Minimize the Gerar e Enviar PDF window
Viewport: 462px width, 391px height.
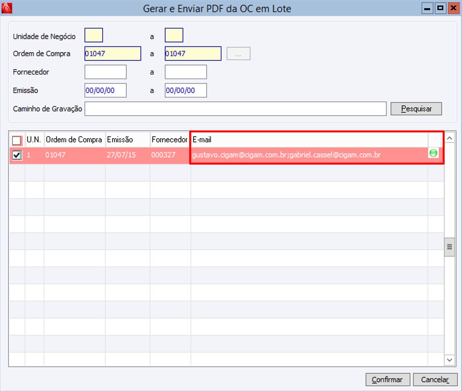427,8
